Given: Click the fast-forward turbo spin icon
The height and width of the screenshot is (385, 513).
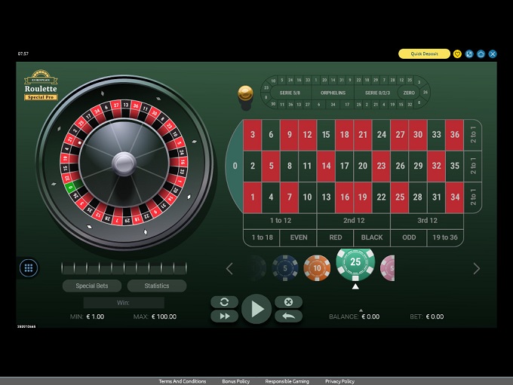Looking at the screenshot, I should [x=224, y=316].
